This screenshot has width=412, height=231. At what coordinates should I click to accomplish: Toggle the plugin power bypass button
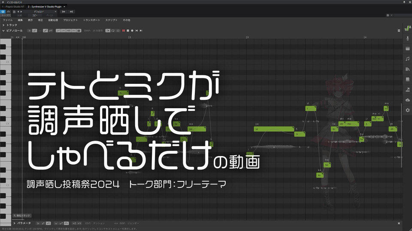pyautogui.click(x=3, y=12)
